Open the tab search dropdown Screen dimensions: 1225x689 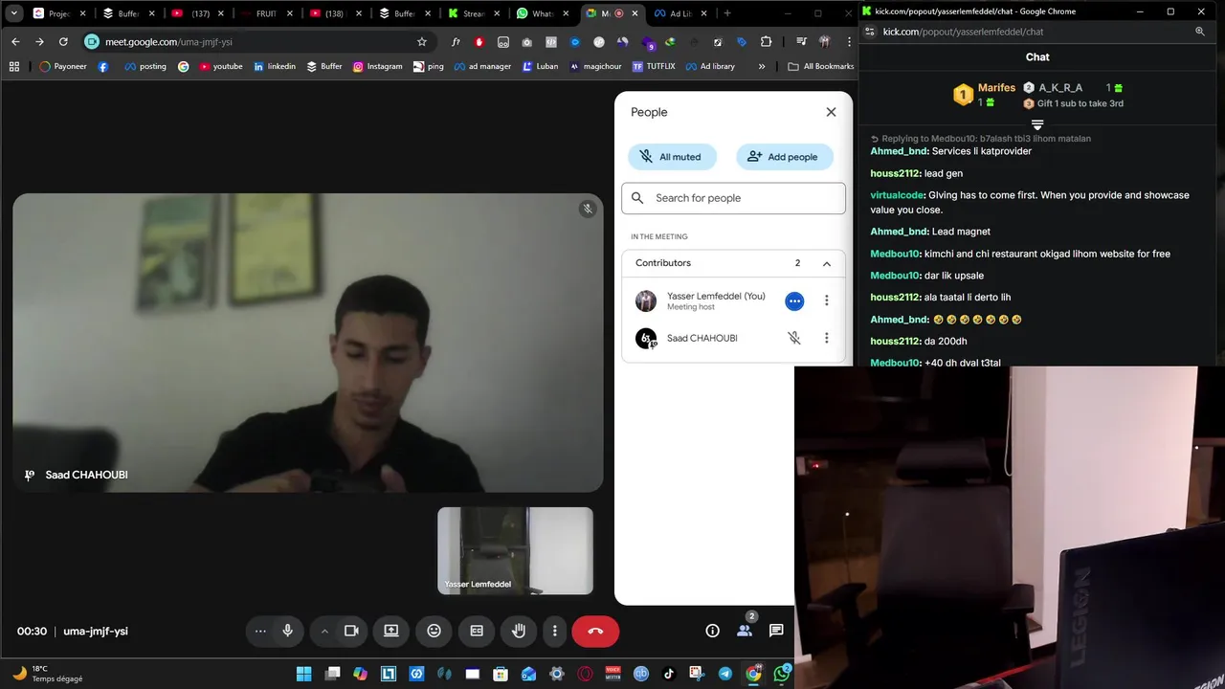point(13,13)
